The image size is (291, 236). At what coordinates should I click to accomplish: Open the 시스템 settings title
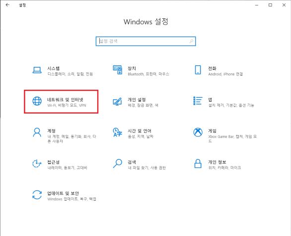(54, 68)
